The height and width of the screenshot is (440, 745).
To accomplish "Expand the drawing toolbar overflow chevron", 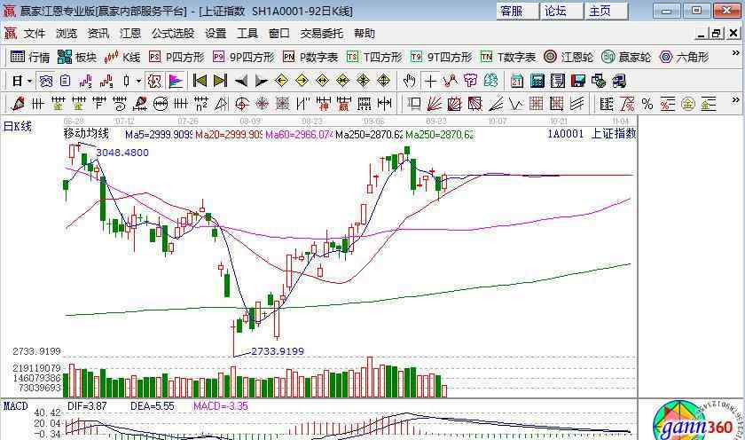I will 735,99.
